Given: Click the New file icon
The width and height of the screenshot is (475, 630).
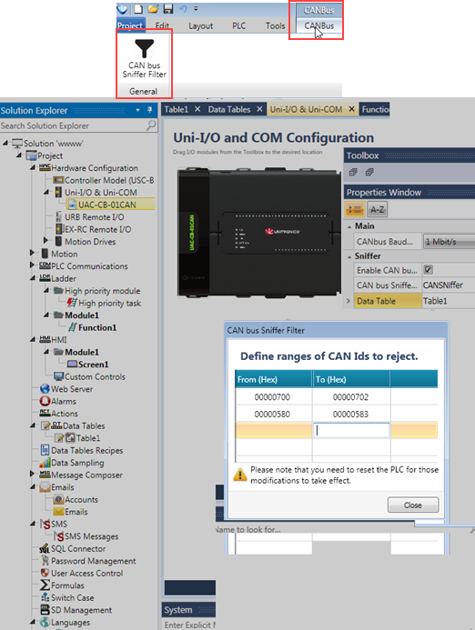Looking at the screenshot, I should [x=138, y=9].
